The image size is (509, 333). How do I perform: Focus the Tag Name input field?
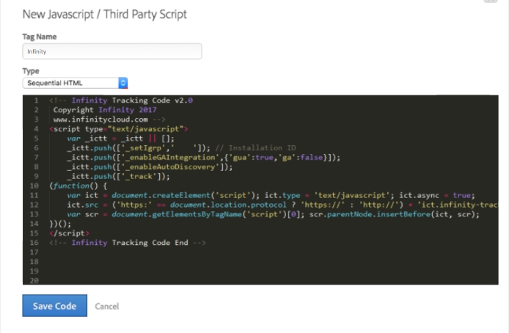coord(112,51)
